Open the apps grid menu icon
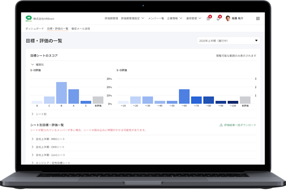The height and width of the screenshot is (191, 286). click(x=258, y=18)
